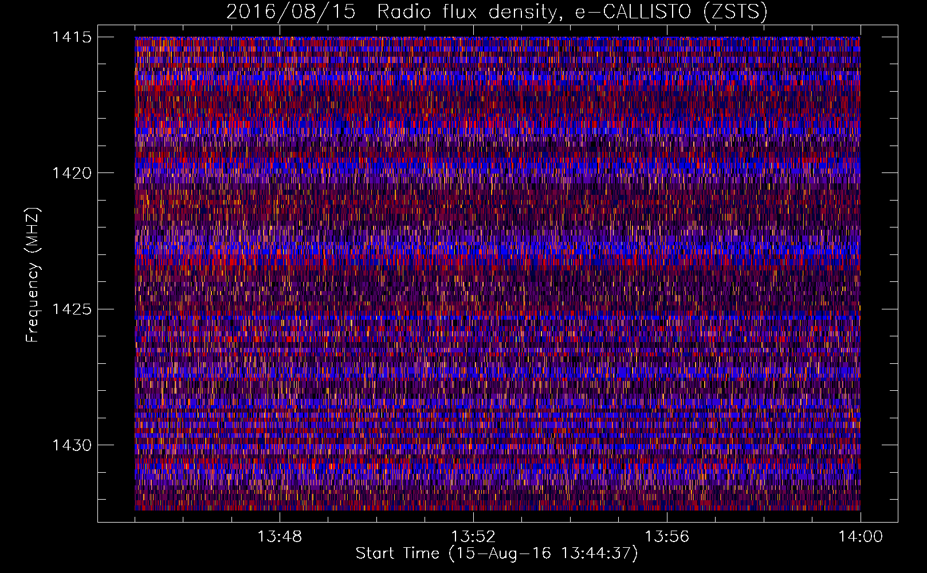Click the 'Frequency (MHZ)' axis title

(33, 275)
